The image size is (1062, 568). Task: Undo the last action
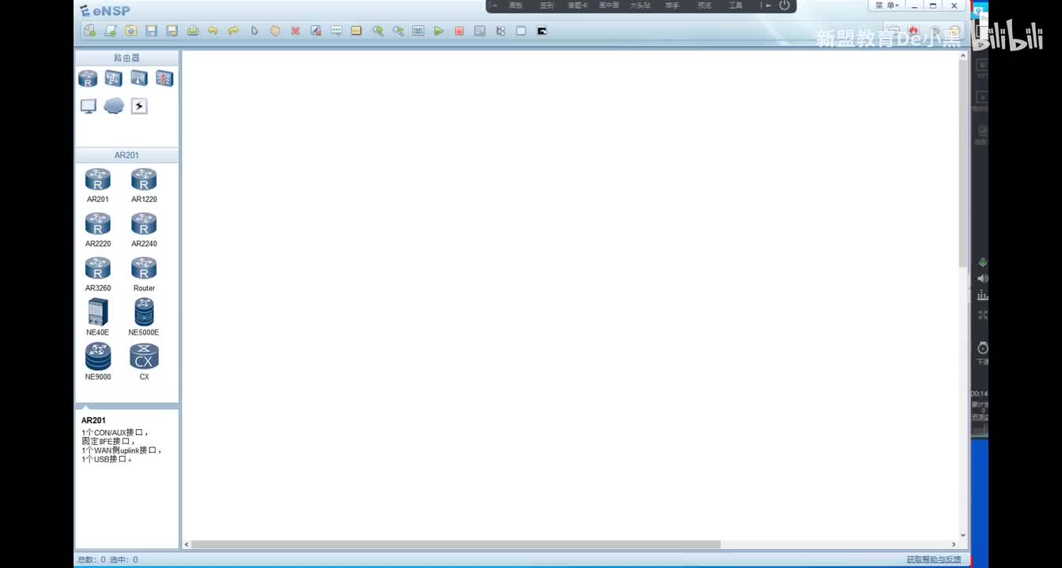(213, 31)
